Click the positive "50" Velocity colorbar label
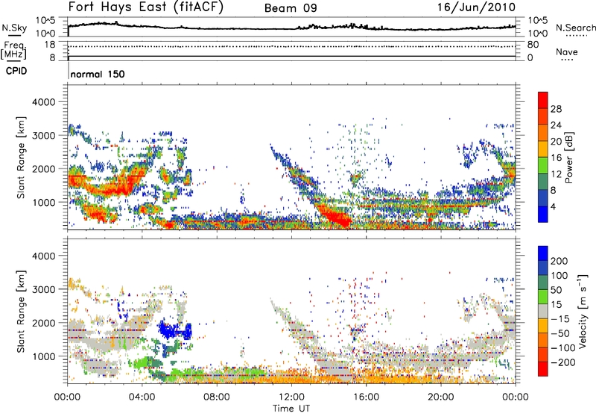The width and height of the screenshot is (596, 413). (557, 290)
